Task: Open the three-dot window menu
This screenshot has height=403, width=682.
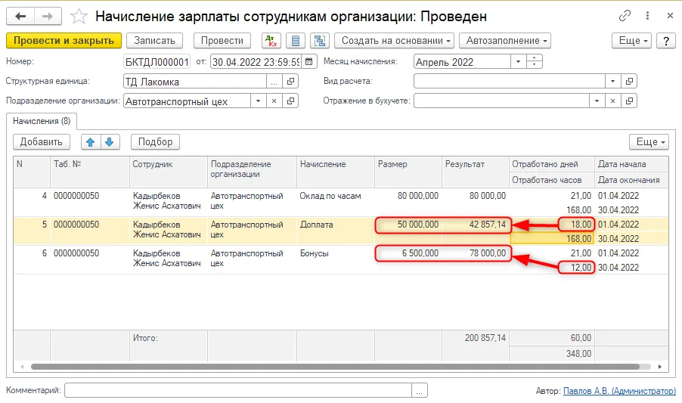Action: (x=648, y=16)
